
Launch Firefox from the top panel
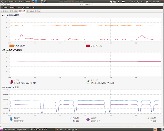tap(33, 2)
